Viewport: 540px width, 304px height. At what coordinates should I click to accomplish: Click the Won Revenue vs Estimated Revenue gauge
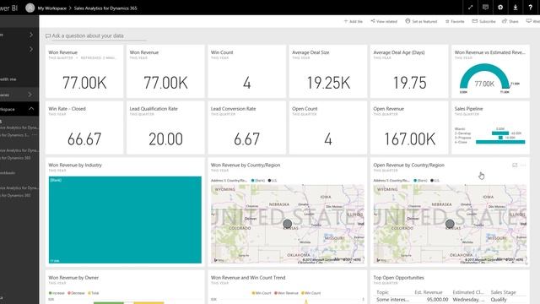[484, 77]
